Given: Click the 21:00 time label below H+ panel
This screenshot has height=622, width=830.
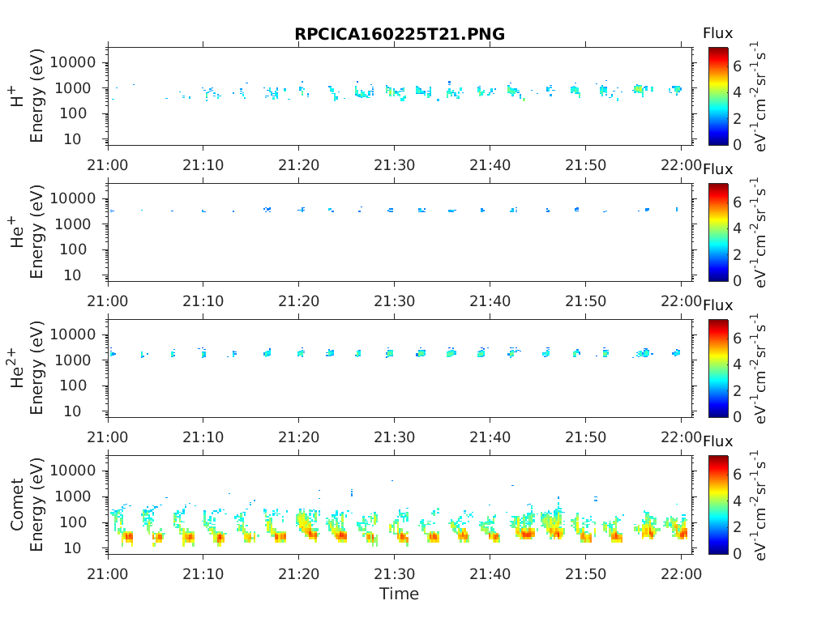Looking at the screenshot, I should pos(108,165).
